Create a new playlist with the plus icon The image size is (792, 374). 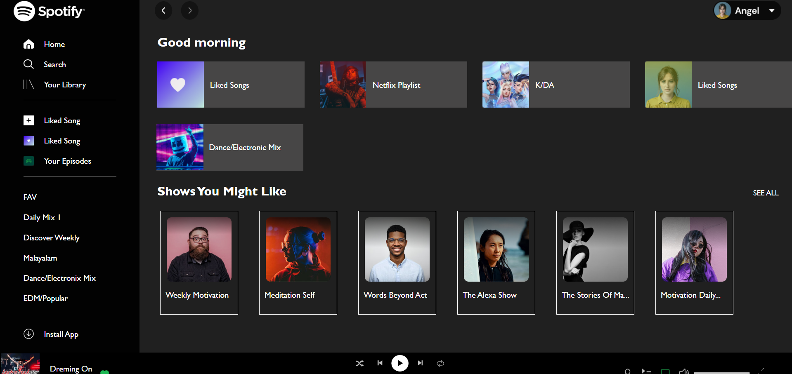[x=28, y=120]
